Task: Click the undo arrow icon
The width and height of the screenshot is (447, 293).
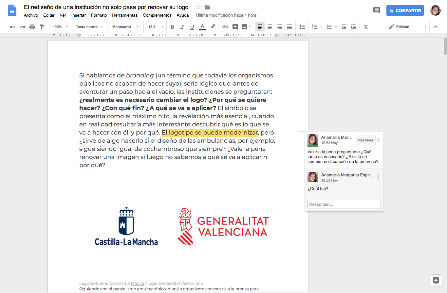Action: point(12,27)
